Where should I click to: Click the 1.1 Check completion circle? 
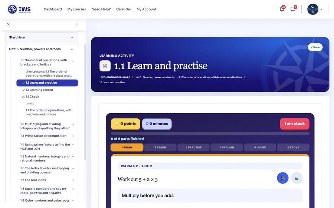(23, 97)
